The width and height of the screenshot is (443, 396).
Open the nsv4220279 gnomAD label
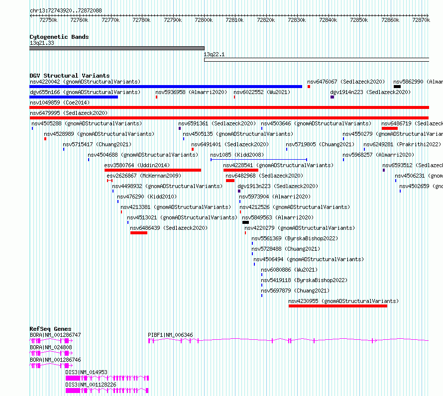(x=300, y=228)
